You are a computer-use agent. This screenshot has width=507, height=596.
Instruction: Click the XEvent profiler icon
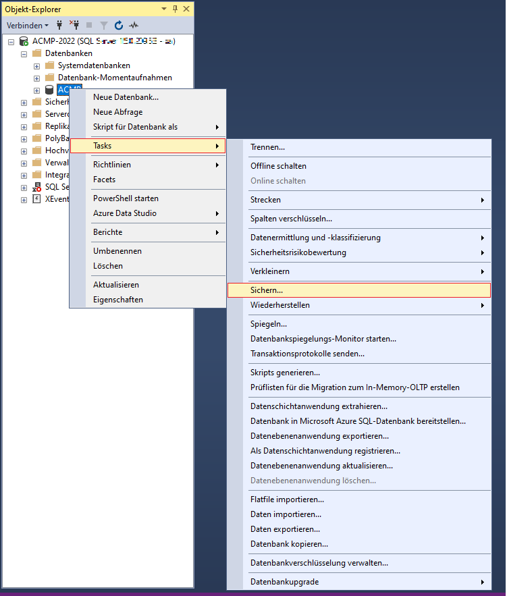(36, 199)
